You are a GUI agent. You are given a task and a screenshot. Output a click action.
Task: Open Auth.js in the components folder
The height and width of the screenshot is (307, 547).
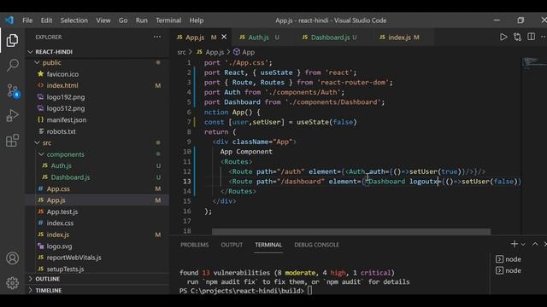click(x=61, y=165)
